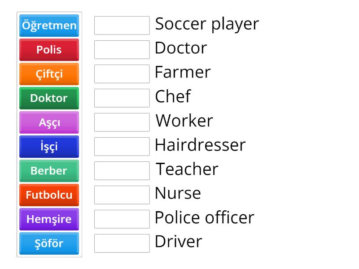Screen dimensions: 359x269
Task: Click the Şöför word tile
Action: (x=49, y=243)
